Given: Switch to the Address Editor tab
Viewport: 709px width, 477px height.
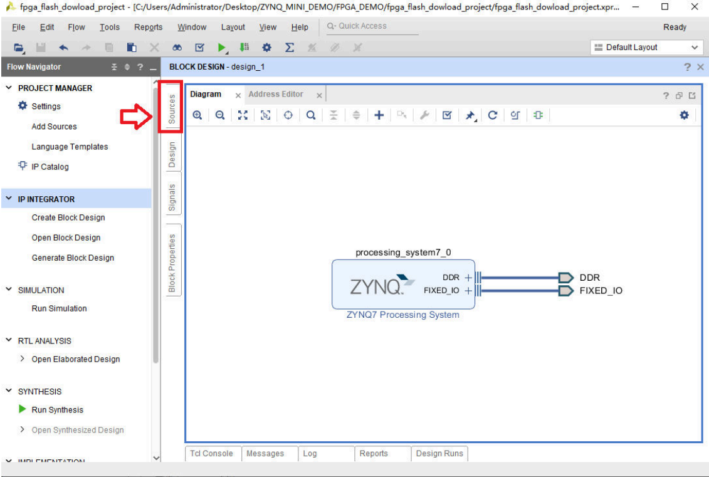Looking at the screenshot, I should tap(276, 94).
